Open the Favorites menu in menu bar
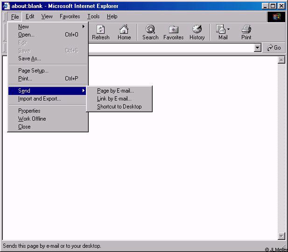The width and height of the screenshot is (288, 252). tap(70, 16)
